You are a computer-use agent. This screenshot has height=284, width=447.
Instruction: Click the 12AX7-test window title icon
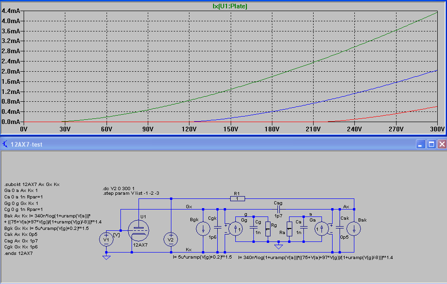[x=5, y=144]
